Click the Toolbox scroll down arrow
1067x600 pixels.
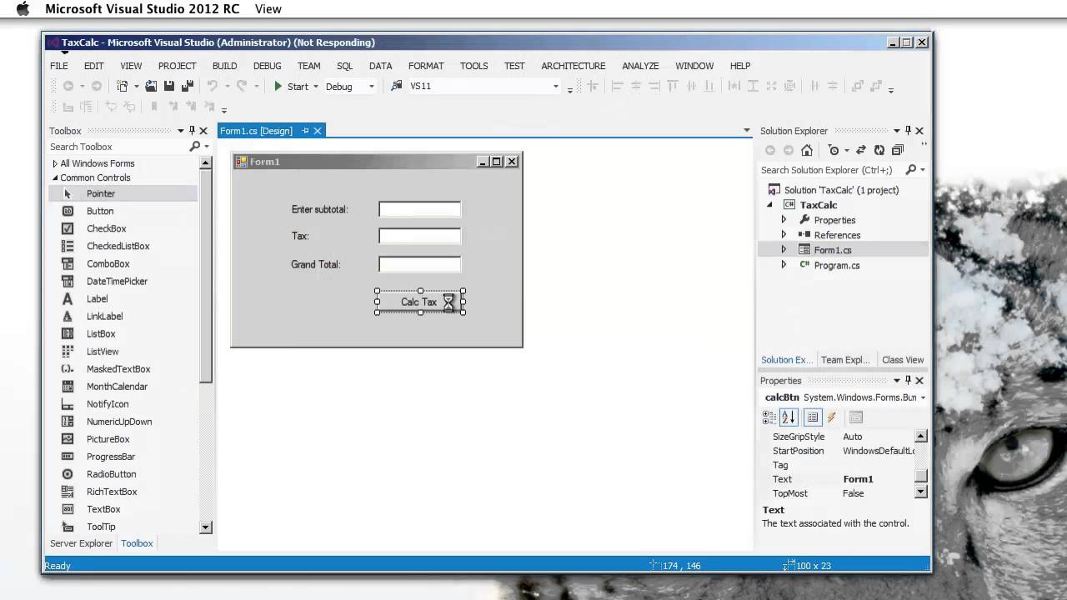206,527
